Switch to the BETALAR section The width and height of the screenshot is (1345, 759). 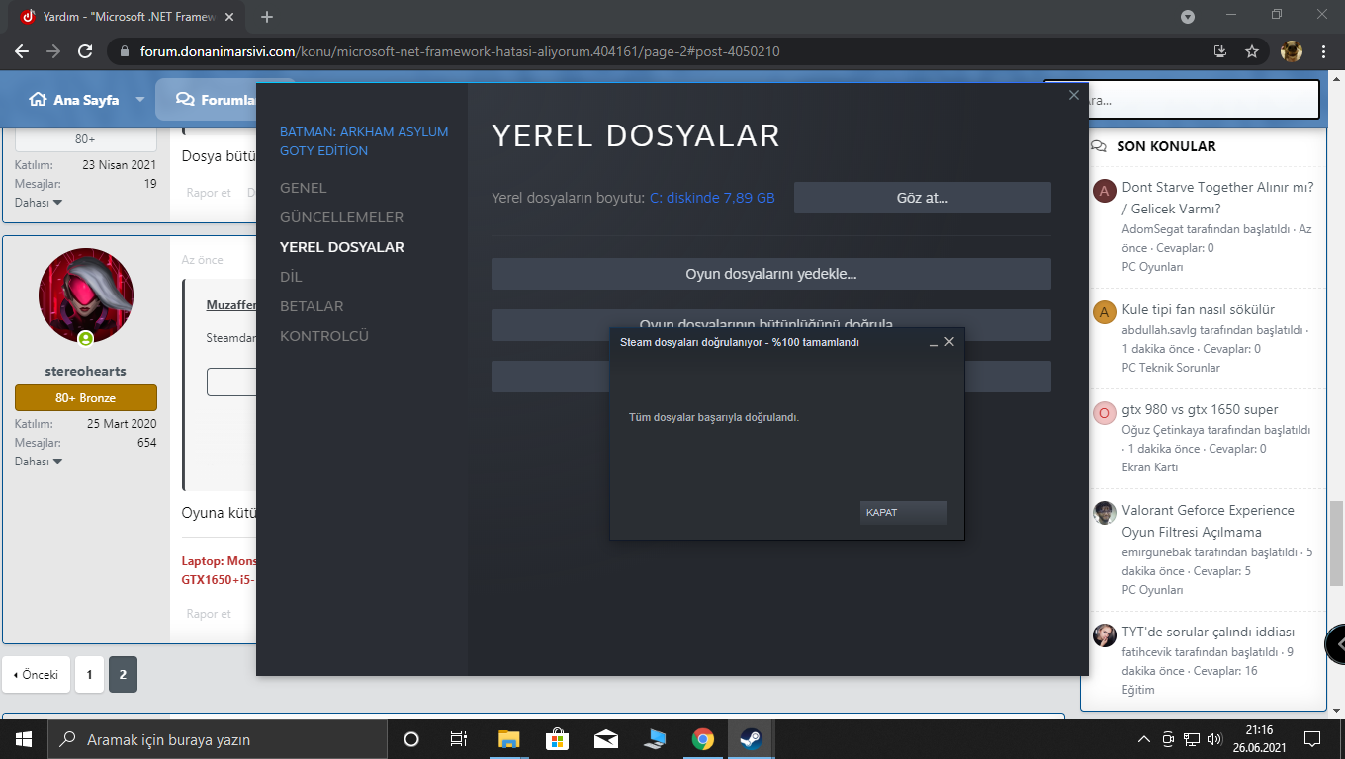[x=312, y=306]
